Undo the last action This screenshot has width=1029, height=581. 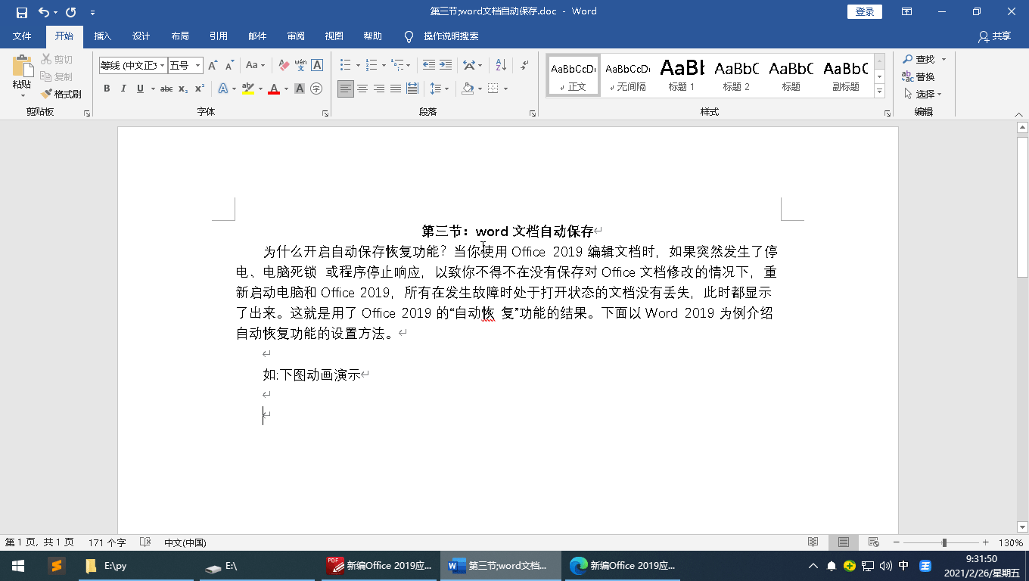[x=44, y=12]
